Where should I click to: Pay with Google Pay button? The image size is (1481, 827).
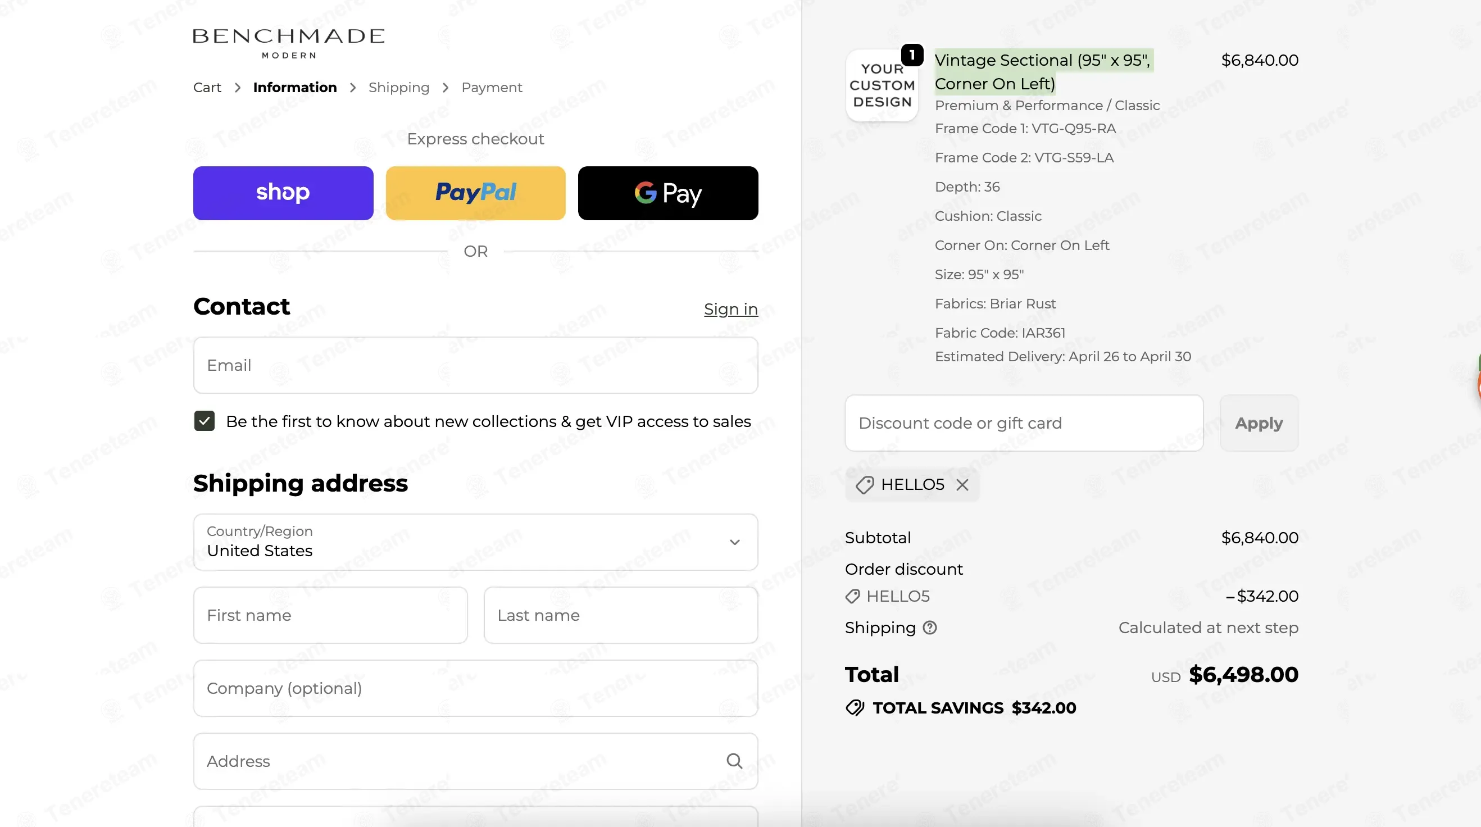click(x=668, y=193)
